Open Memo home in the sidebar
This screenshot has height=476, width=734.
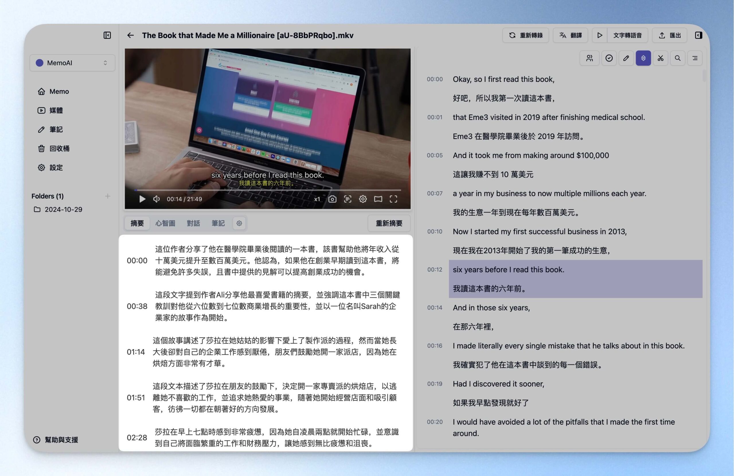(x=53, y=91)
